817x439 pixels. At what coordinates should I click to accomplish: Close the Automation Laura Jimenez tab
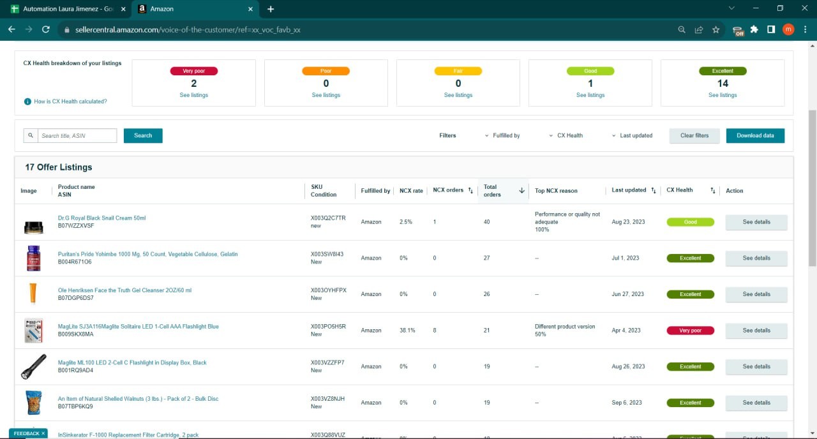pos(123,9)
